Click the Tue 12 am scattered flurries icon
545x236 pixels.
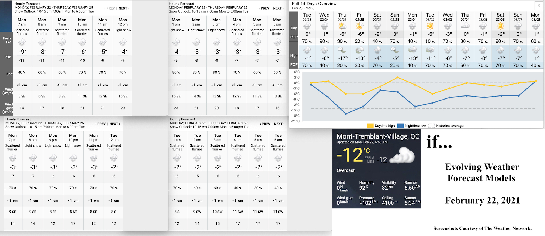pyautogui.click(x=114, y=158)
